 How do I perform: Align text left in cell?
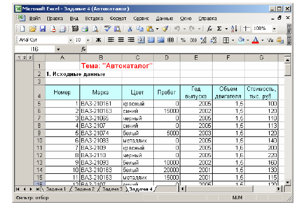tap(111, 40)
